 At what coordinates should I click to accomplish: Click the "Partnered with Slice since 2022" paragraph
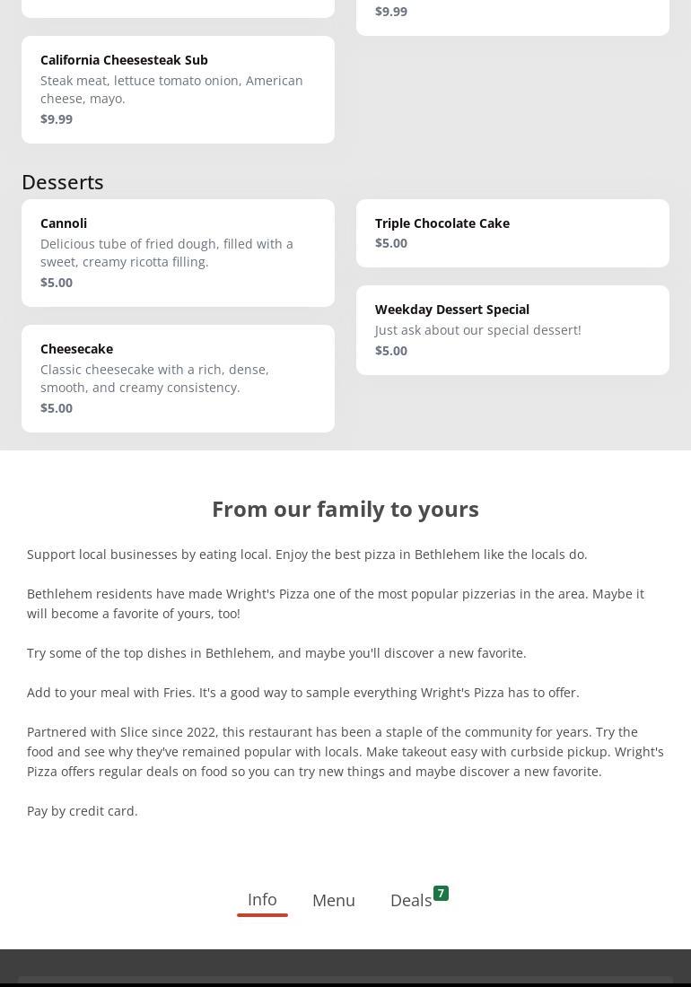click(345, 752)
